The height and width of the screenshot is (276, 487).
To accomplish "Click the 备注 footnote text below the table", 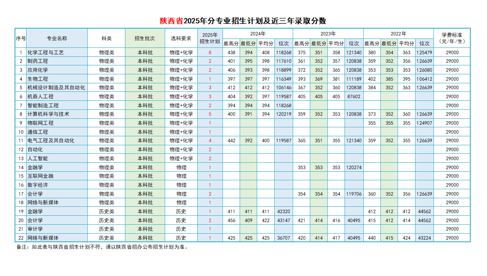I will 102,247.
